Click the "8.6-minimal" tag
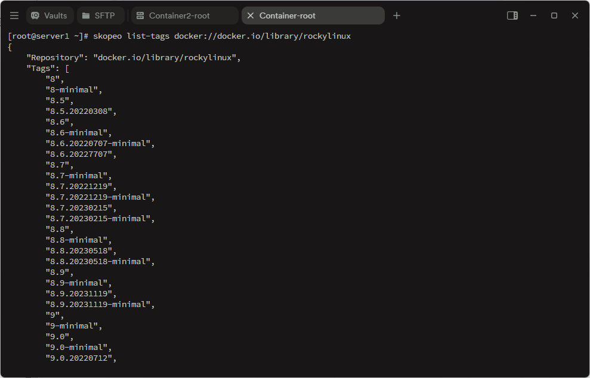The image size is (590, 378). pyautogui.click(x=79, y=133)
